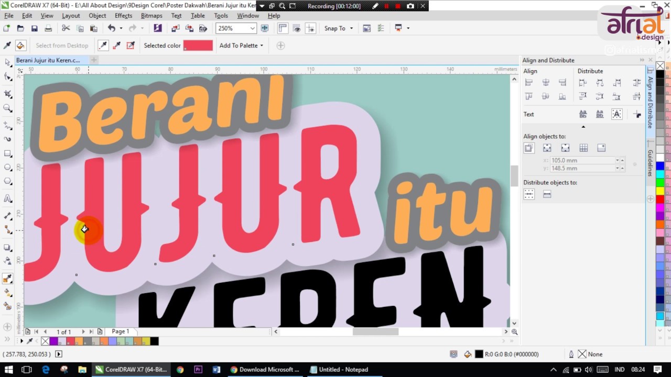Select the Connector tool

pos(7,229)
